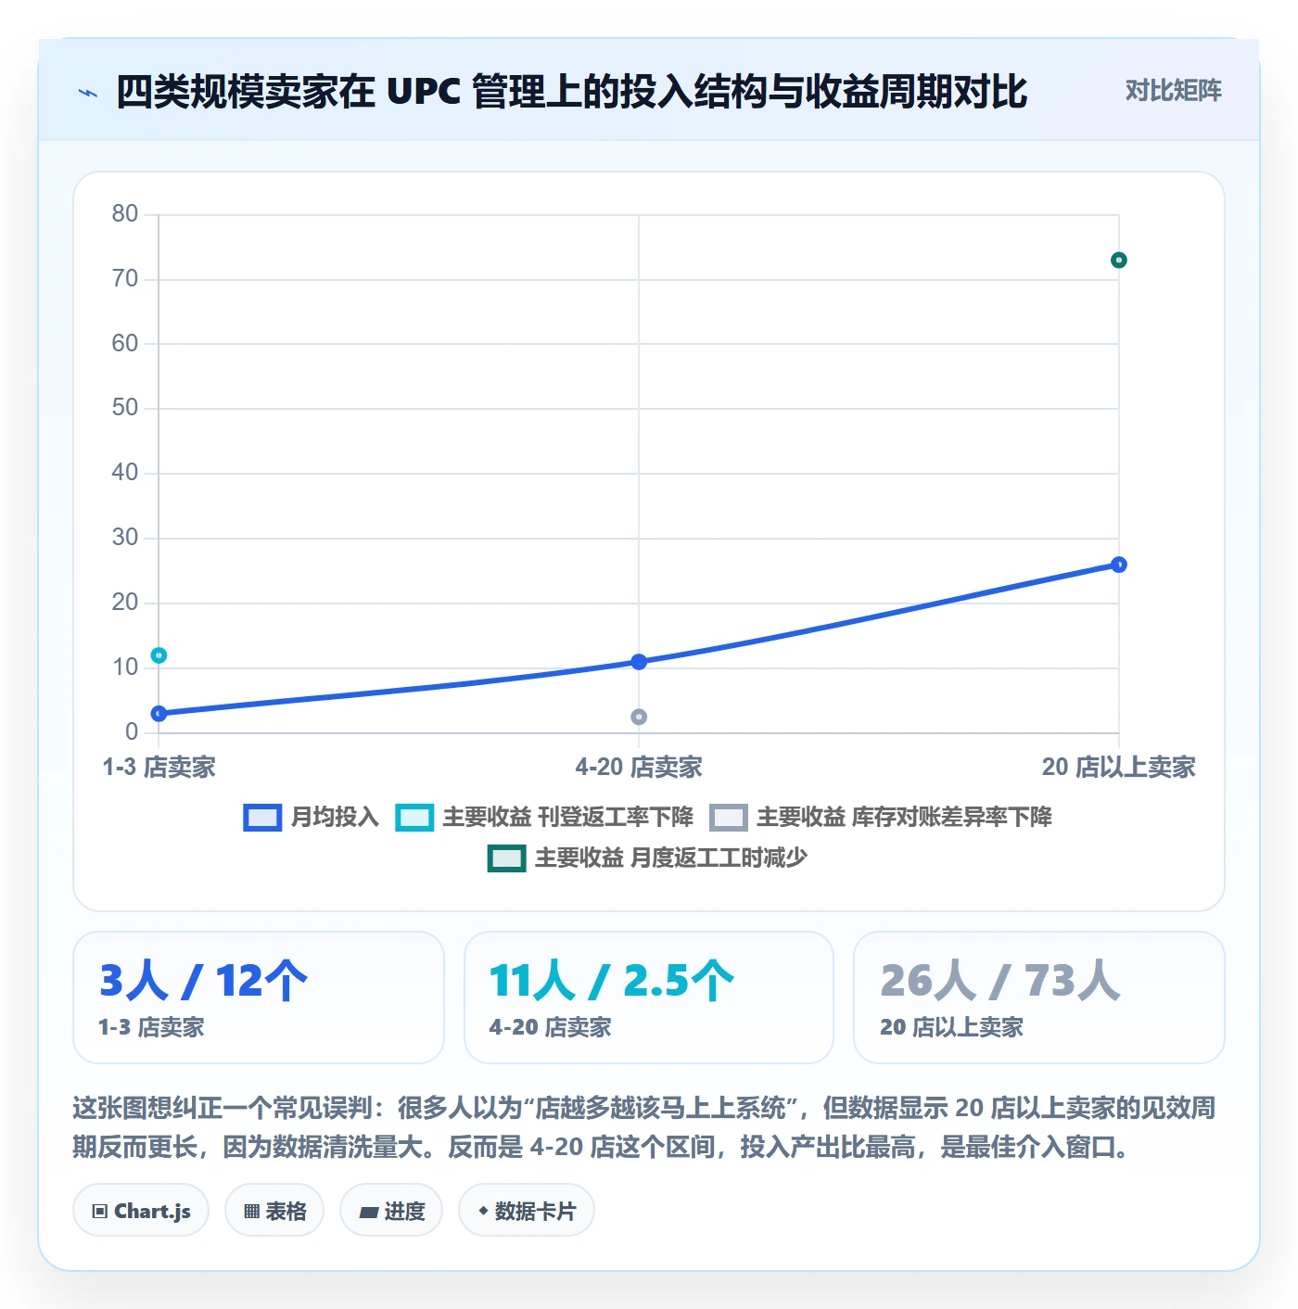Click the card caption 20 店以上卖家
1298x1309 pixels.
(x=951, y=1027)
